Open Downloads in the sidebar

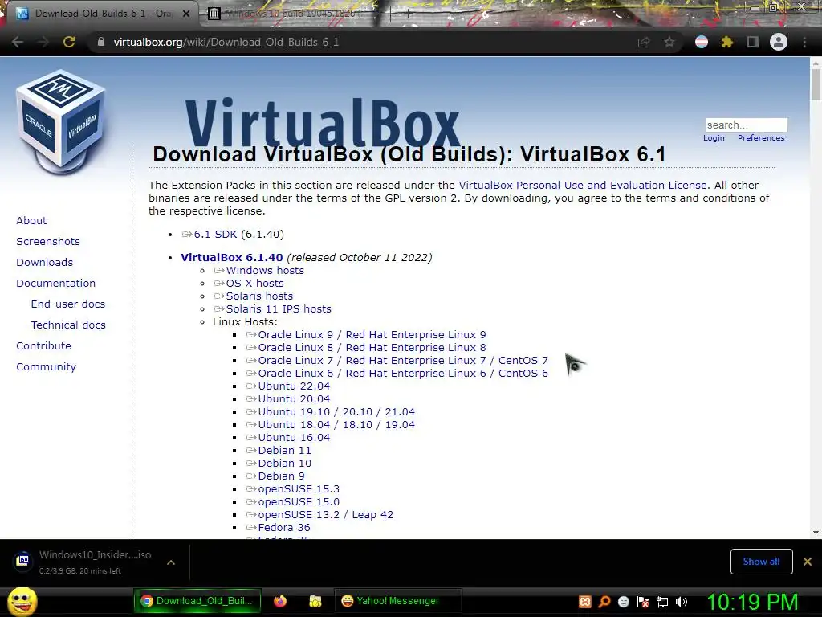[45, 263]
